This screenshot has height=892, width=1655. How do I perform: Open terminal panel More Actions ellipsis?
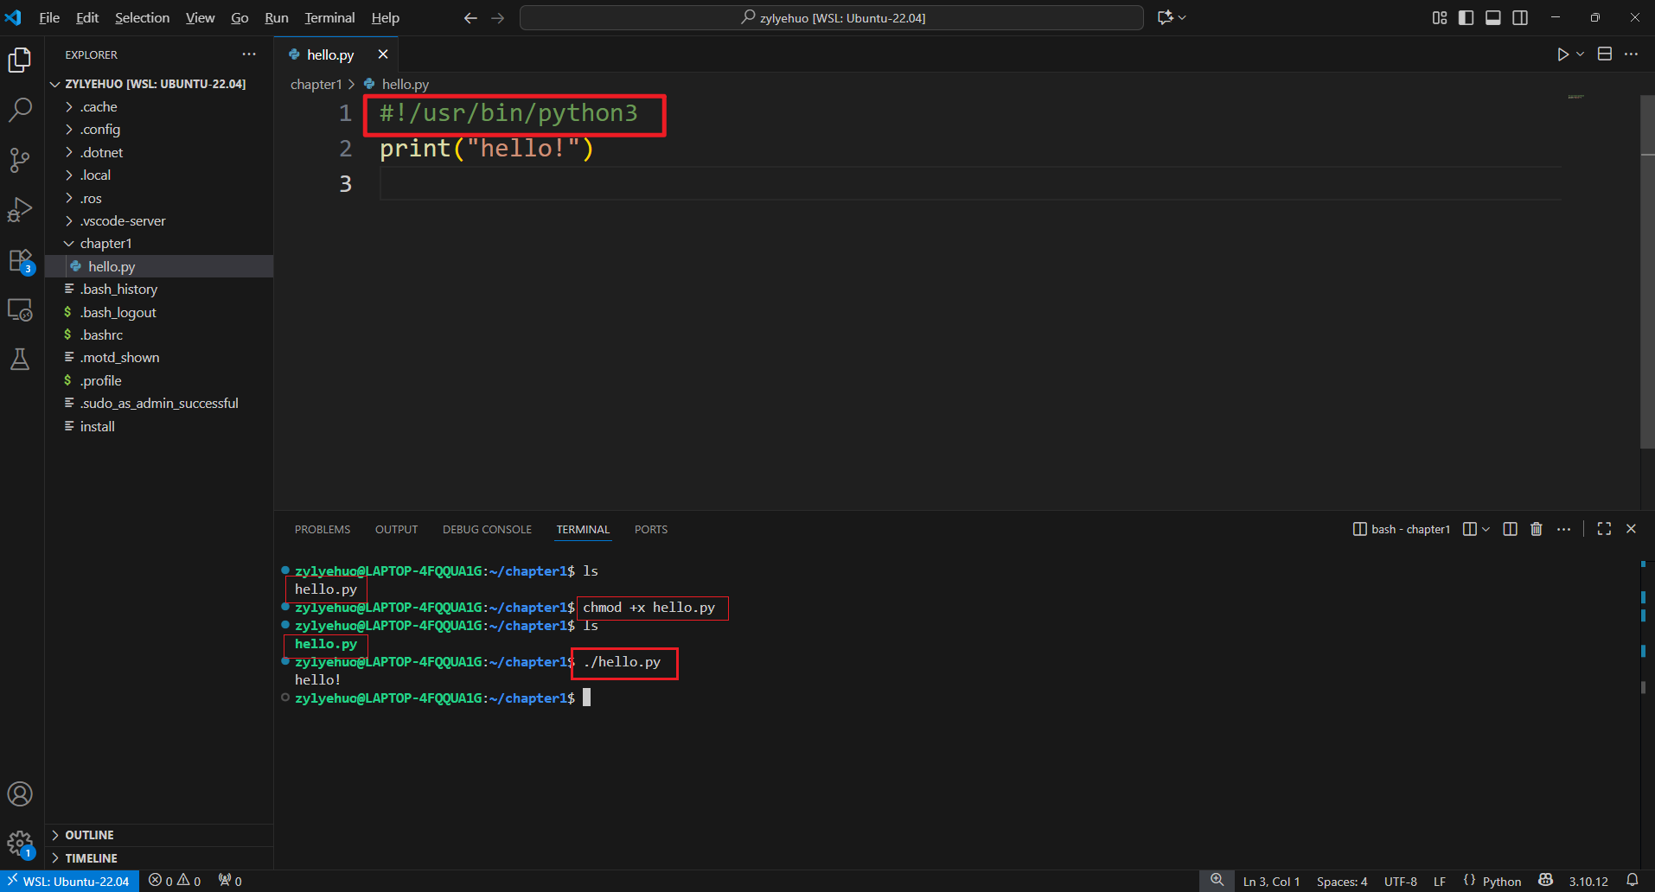coord(1563,529)
